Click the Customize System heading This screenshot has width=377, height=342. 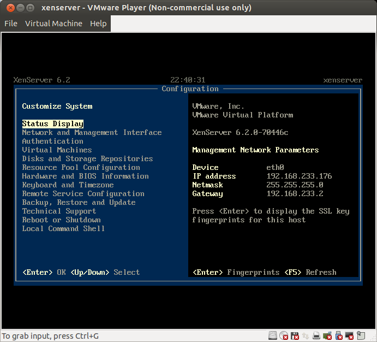click(57, 107)
